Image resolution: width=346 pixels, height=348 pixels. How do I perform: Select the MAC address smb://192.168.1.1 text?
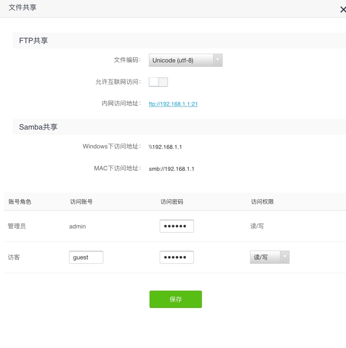tap(171, 169)
